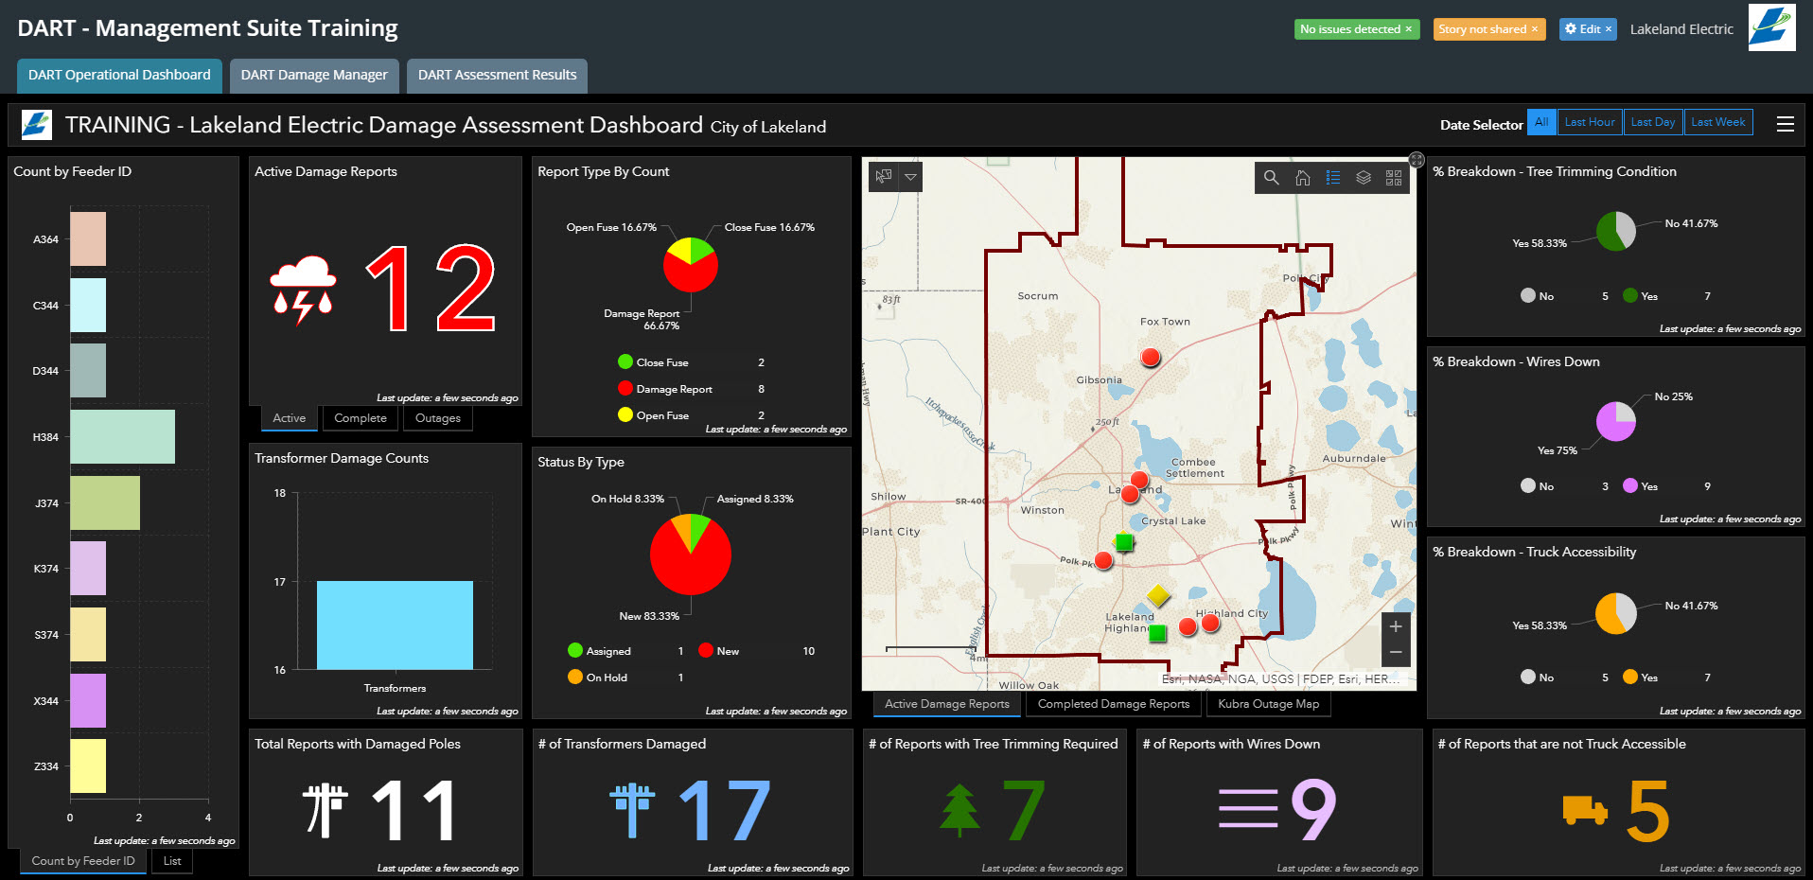This screenshot has height=880, width=1813.
Task: Click the Status By Type pie chart
Action: [691, 554]
